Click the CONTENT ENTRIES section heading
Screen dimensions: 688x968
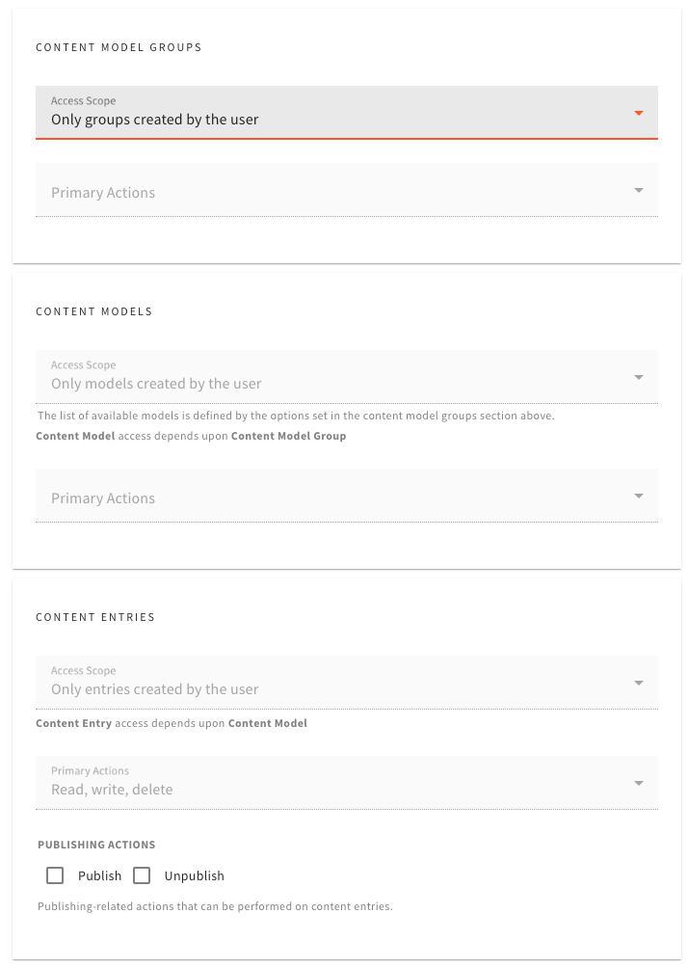[95, 617]
